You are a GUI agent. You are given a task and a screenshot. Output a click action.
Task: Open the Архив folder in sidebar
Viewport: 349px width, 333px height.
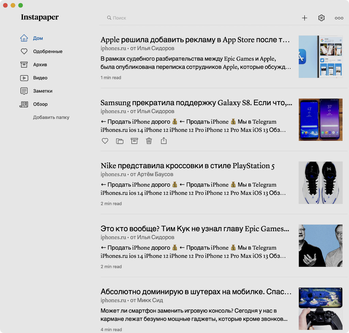point(40,65)
